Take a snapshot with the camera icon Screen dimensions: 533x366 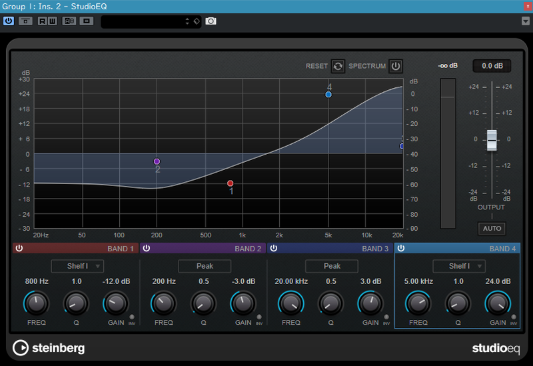coord(211,21)
